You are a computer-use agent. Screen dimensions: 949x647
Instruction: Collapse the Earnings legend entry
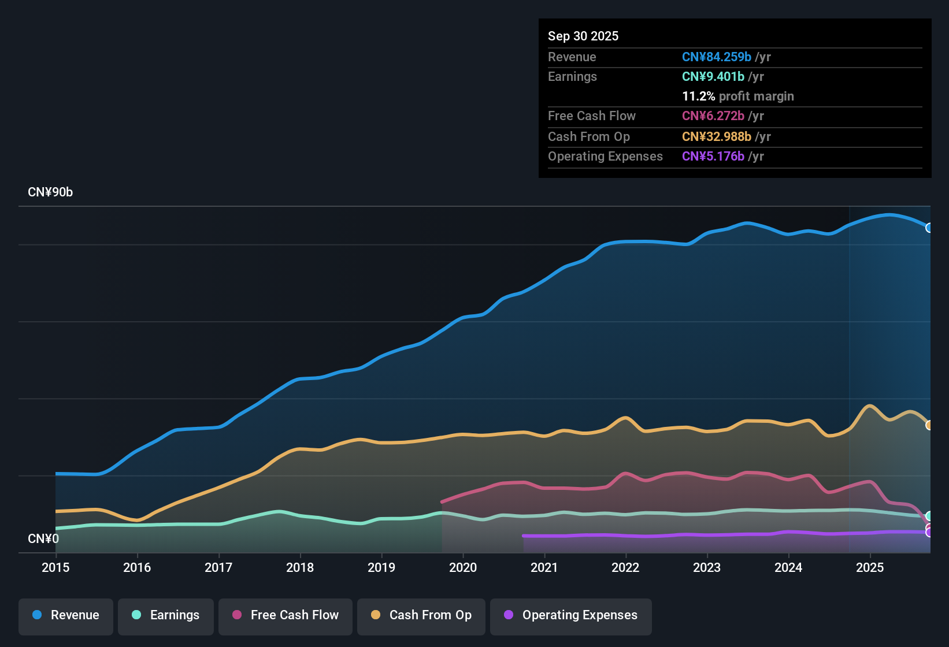(x=165, y=616)
